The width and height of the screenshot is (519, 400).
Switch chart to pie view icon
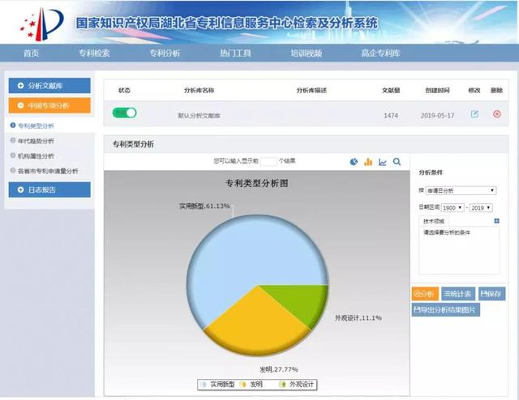(354, 162)
